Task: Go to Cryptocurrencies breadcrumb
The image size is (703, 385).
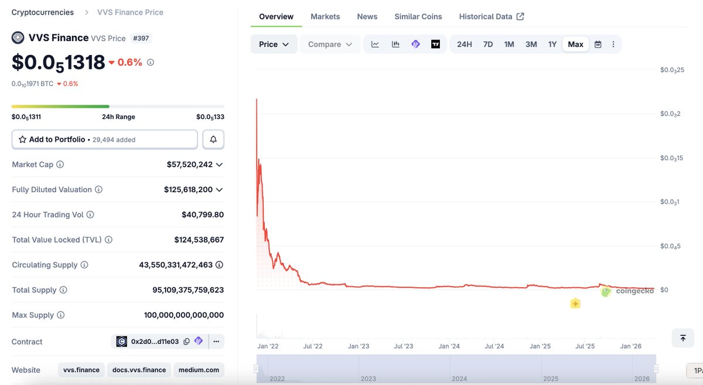Action: 43,12
